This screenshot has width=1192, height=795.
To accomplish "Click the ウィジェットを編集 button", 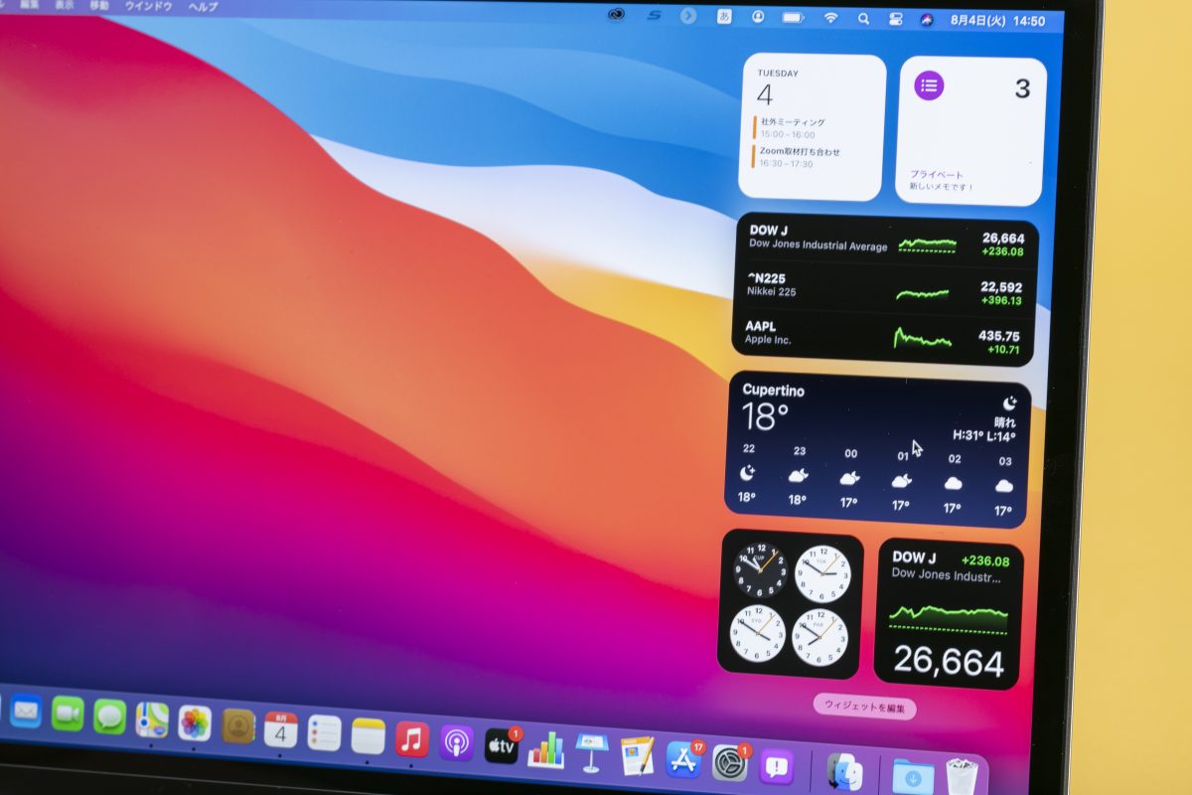I will [x=864, y=707].
